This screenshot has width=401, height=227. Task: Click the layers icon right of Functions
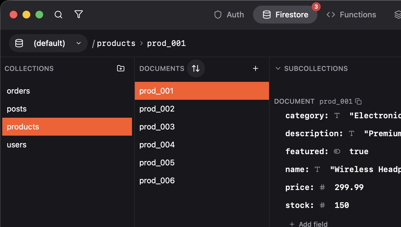click(x=397, y=15)
